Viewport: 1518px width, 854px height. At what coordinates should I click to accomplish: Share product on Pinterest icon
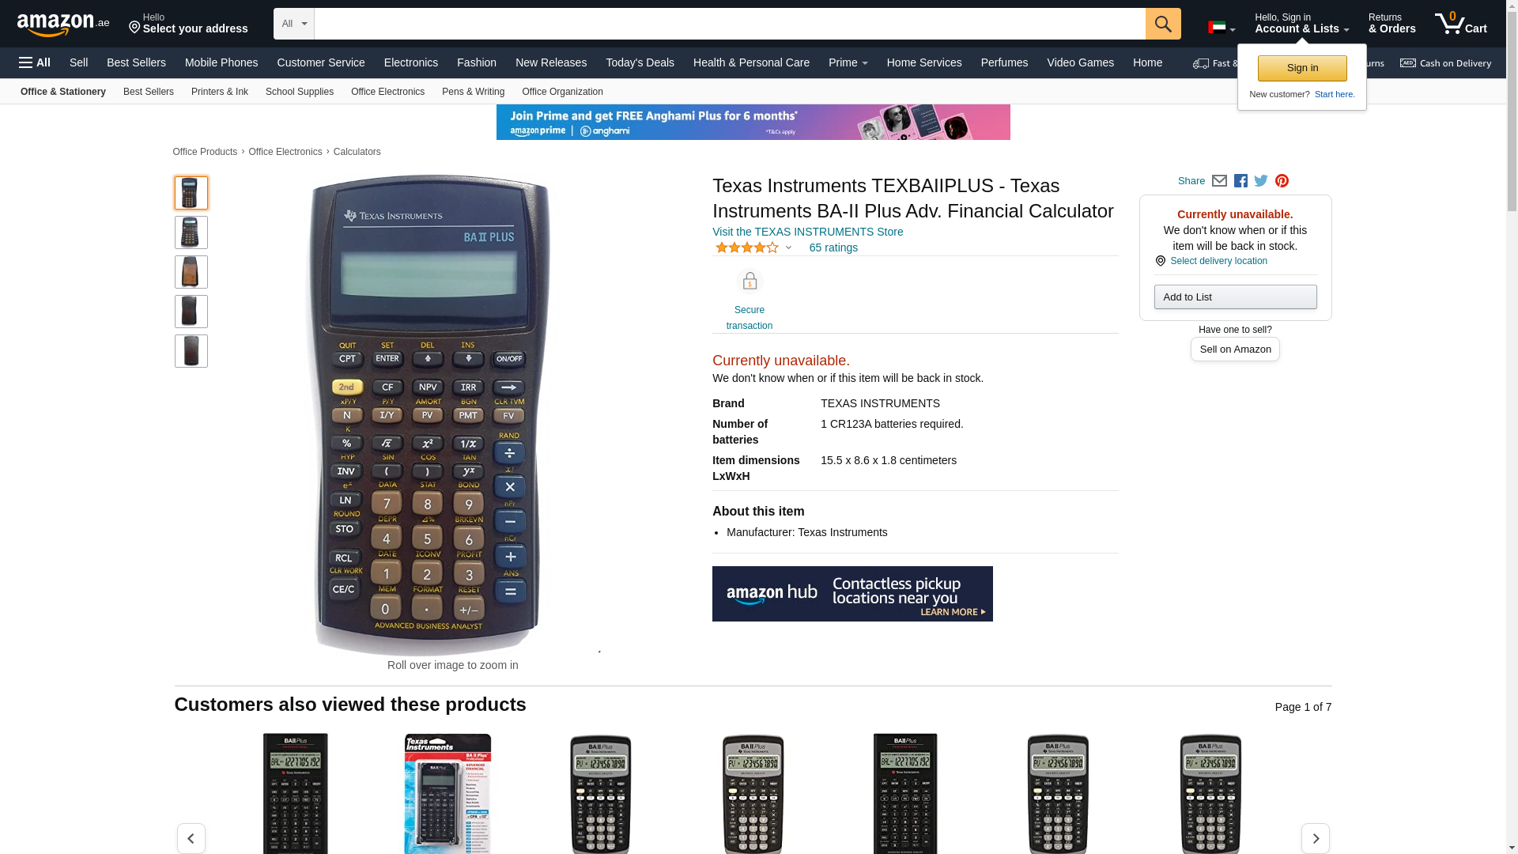pos(1282,181)
